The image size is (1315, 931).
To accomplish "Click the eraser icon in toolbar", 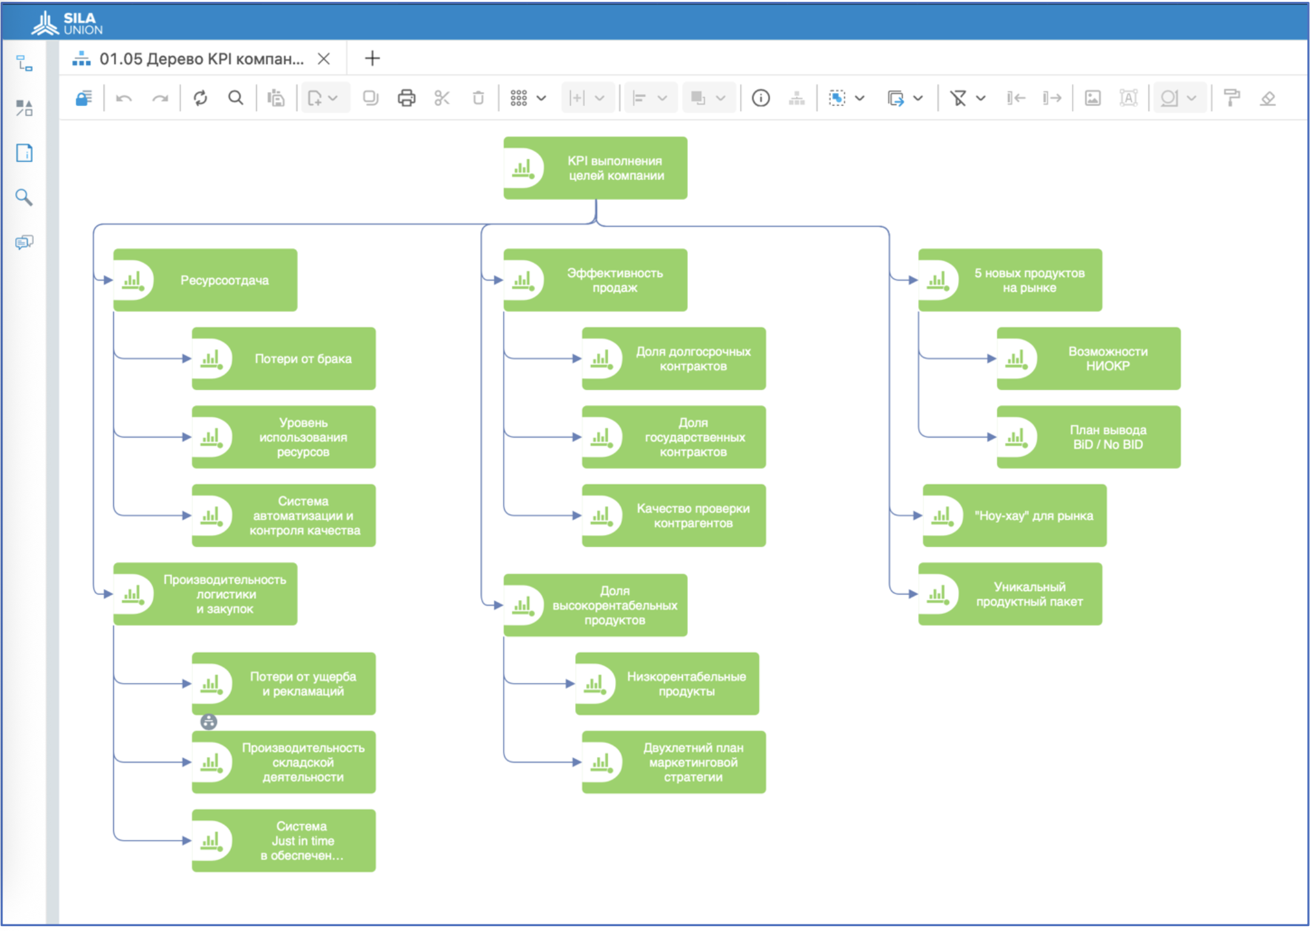I will [1267, 98].
